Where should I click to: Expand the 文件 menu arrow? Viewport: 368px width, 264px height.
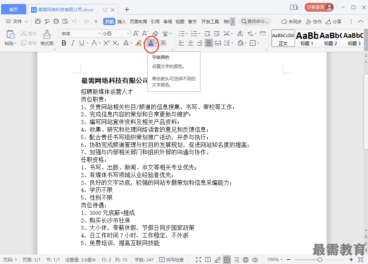pyautogui.click(x=26, y=21)
